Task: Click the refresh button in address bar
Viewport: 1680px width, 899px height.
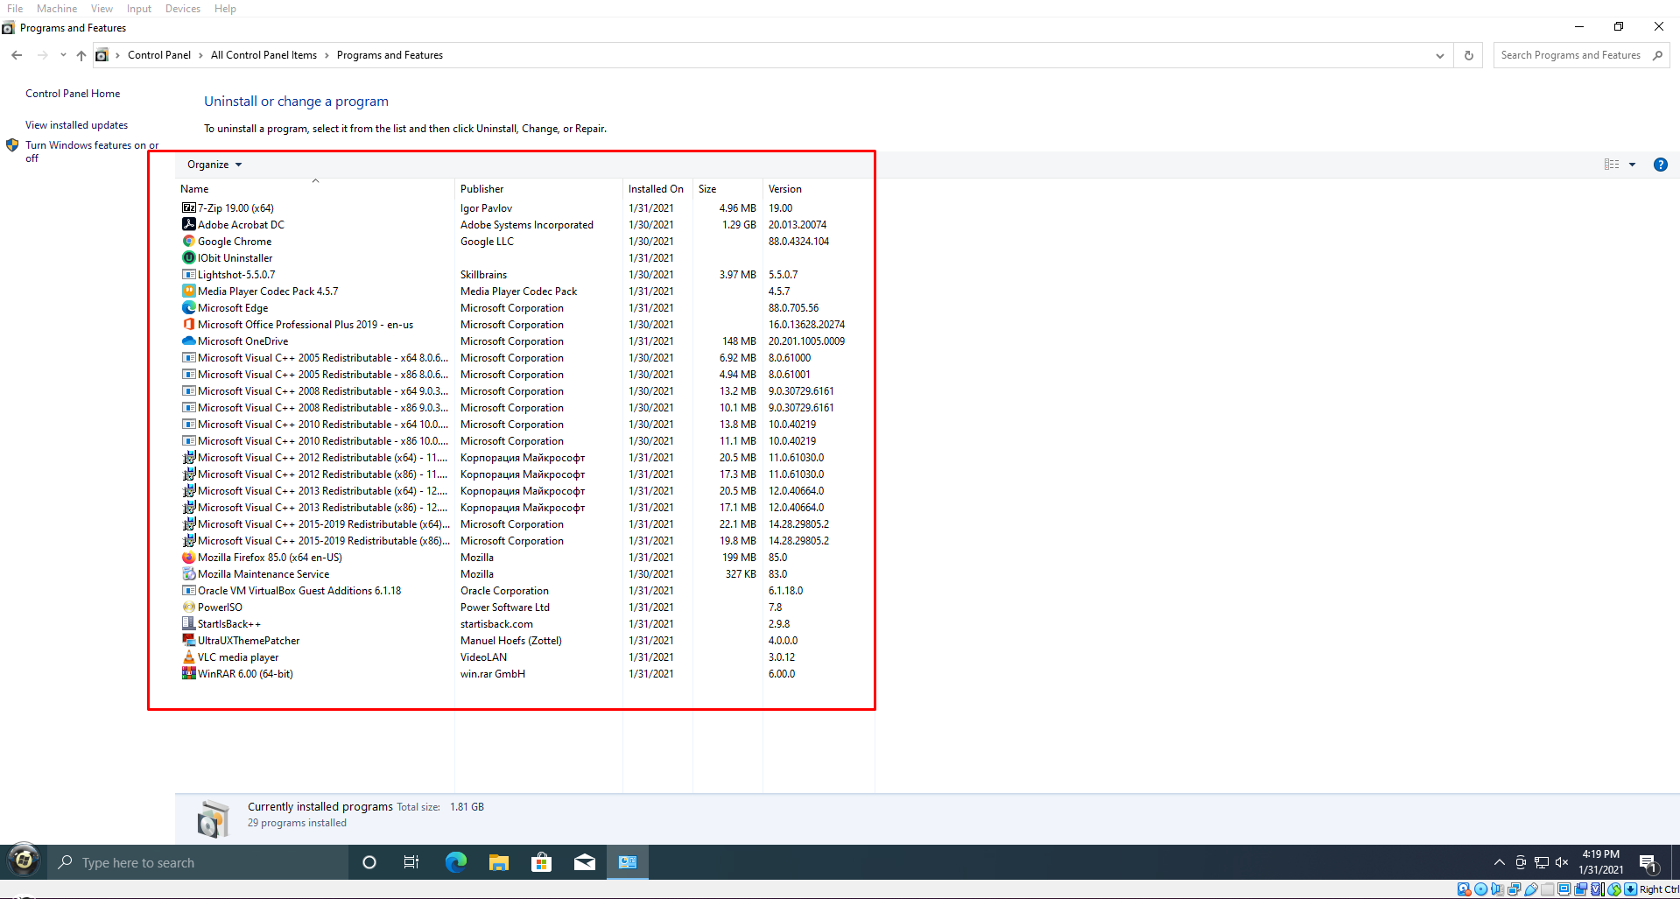Action: point(1468,55)
